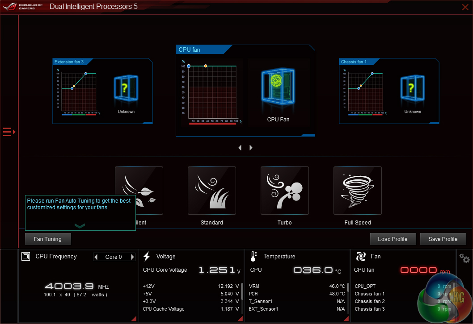Click the CPU Frequency chip icon
This screenshot has width=473, height=324.
(25, 257)
